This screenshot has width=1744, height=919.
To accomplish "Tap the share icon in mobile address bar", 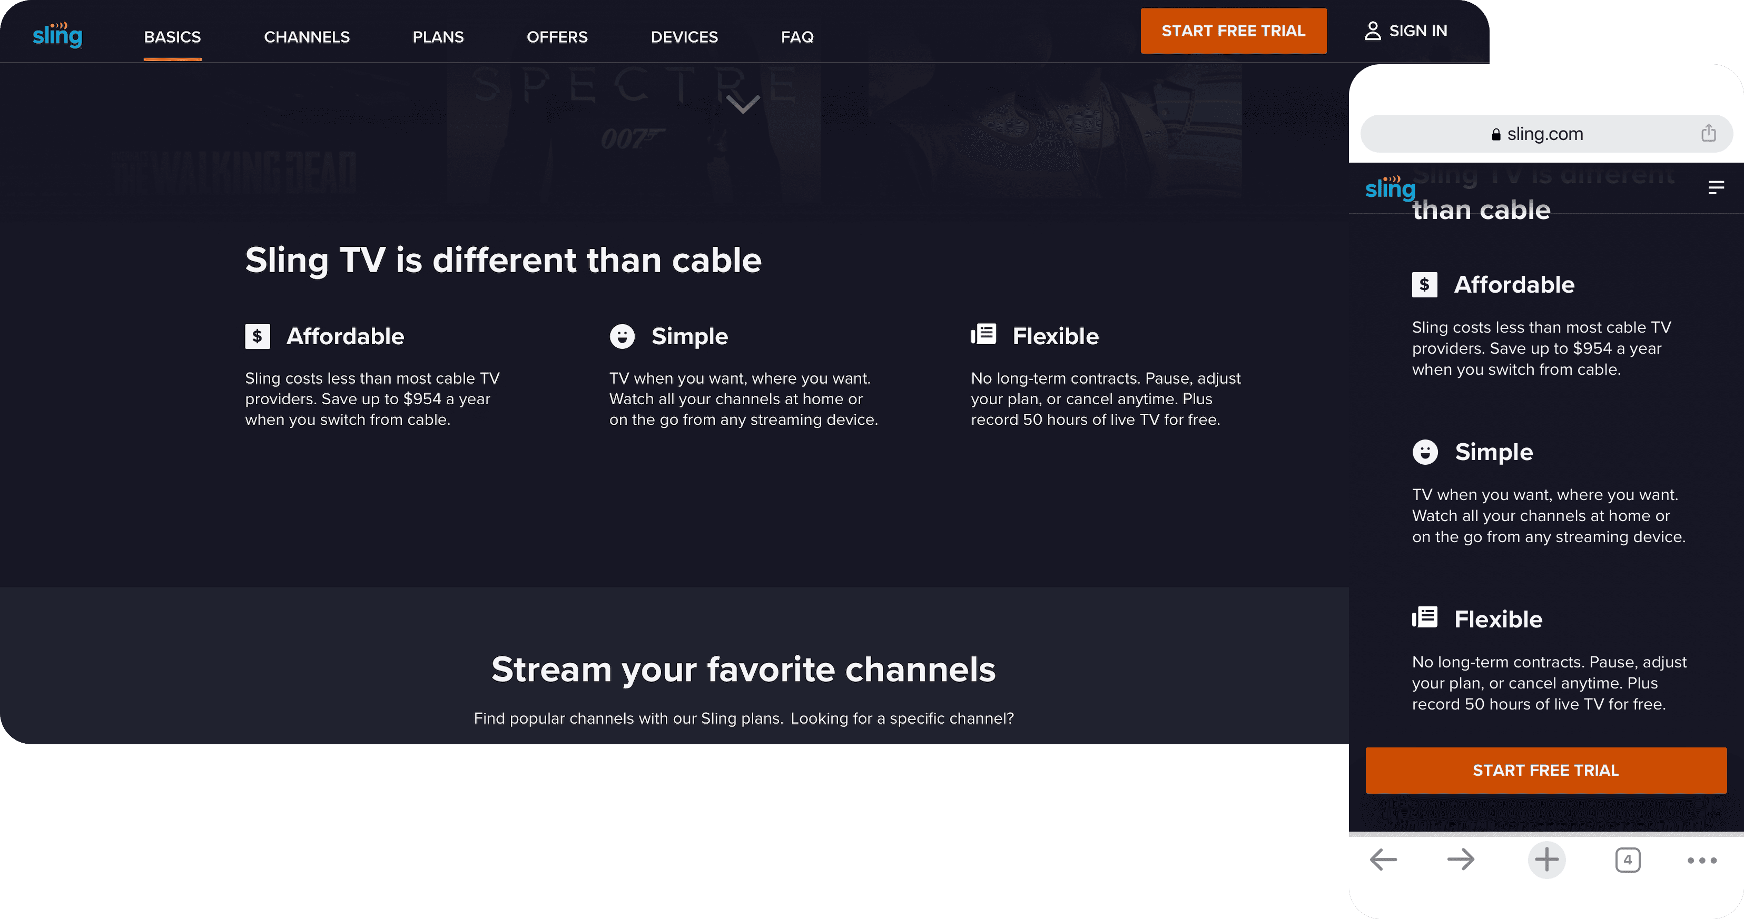I will coord(1708,133).
